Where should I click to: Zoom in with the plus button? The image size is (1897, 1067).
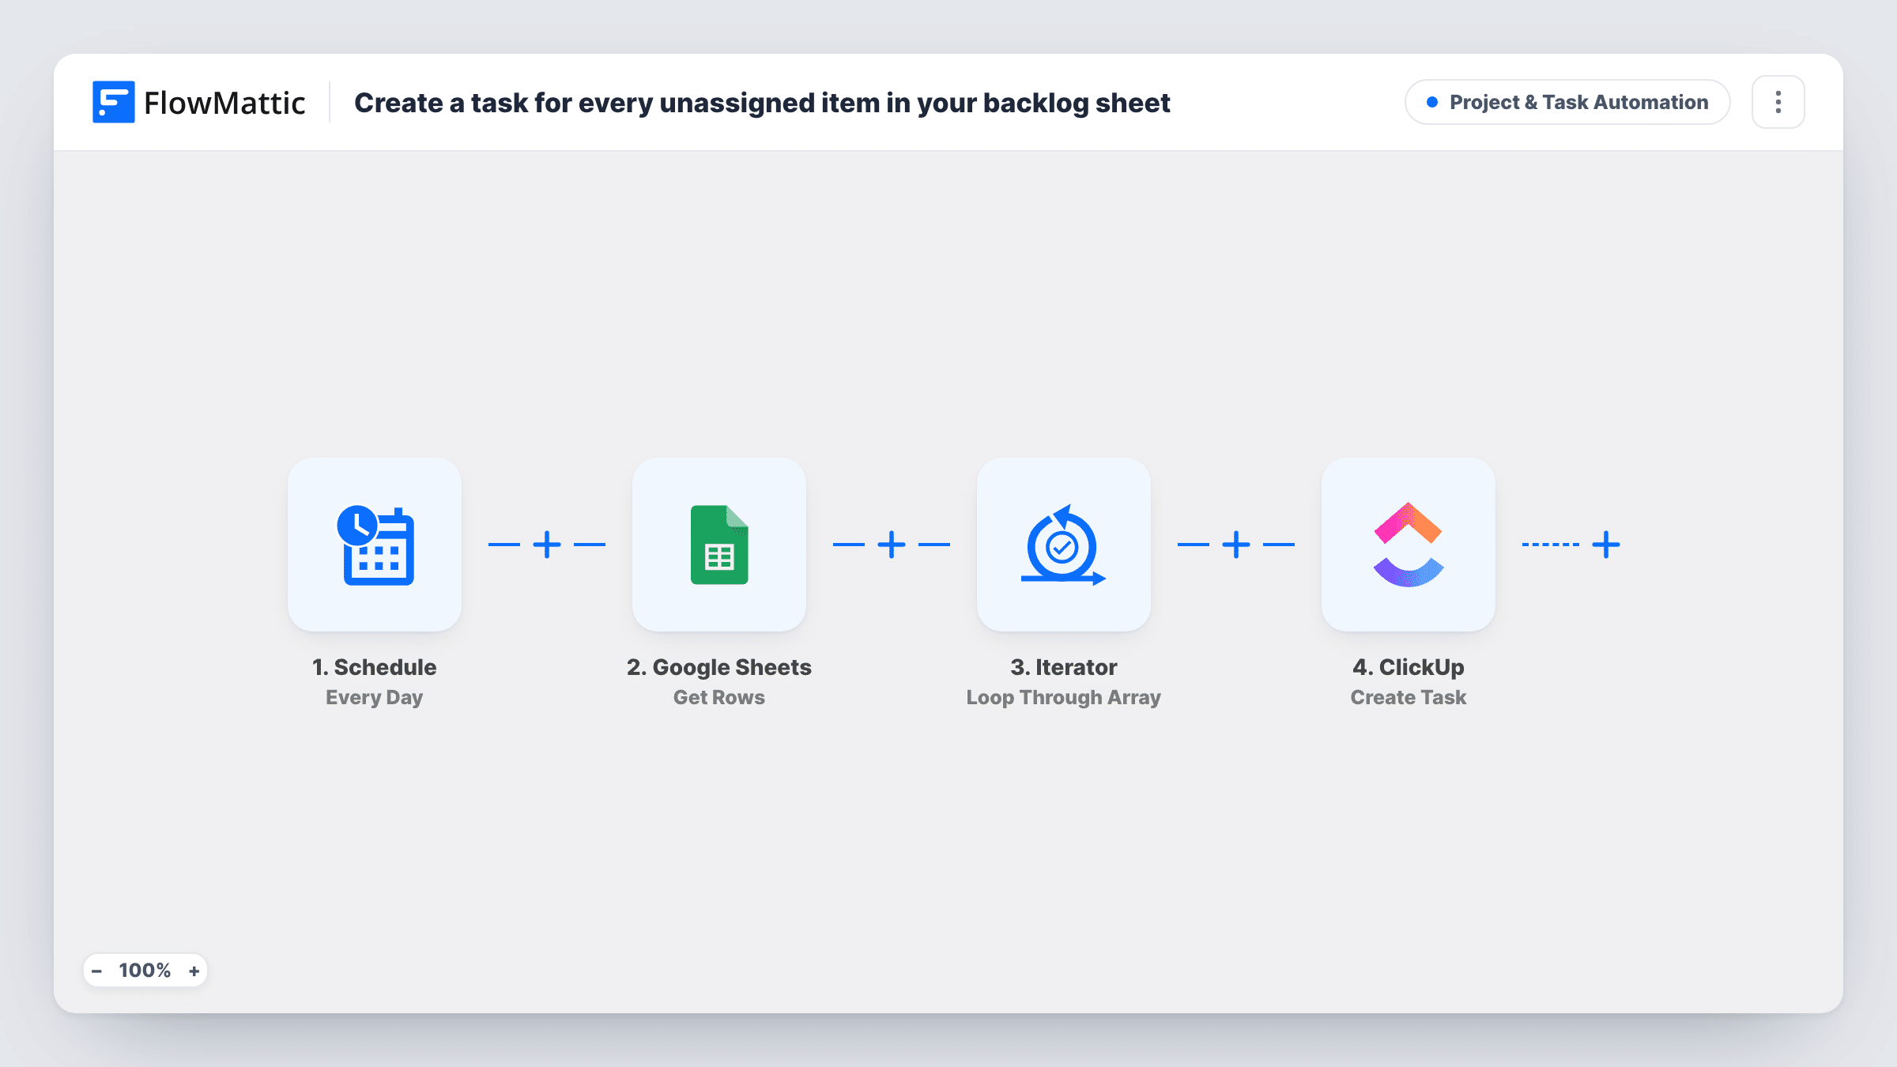click(194, 971)
